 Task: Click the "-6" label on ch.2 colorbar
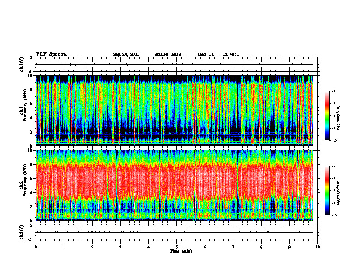[x=334, y=166]
